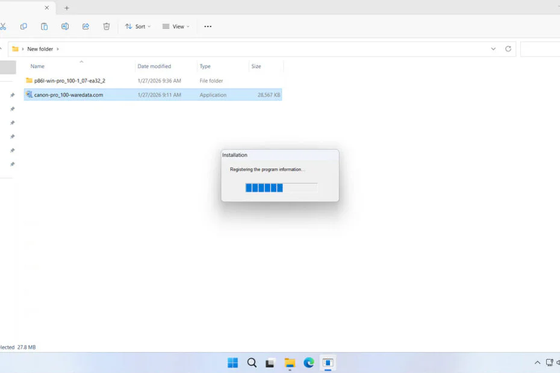Click the Paste icon
This screenshot has width=560, height=373.
[44, 26]
